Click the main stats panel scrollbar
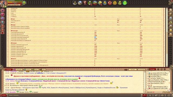This screenshot has width=173, height=97. 167,37
